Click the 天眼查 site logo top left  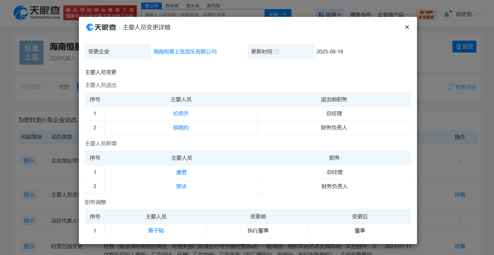tap(37, 13)
